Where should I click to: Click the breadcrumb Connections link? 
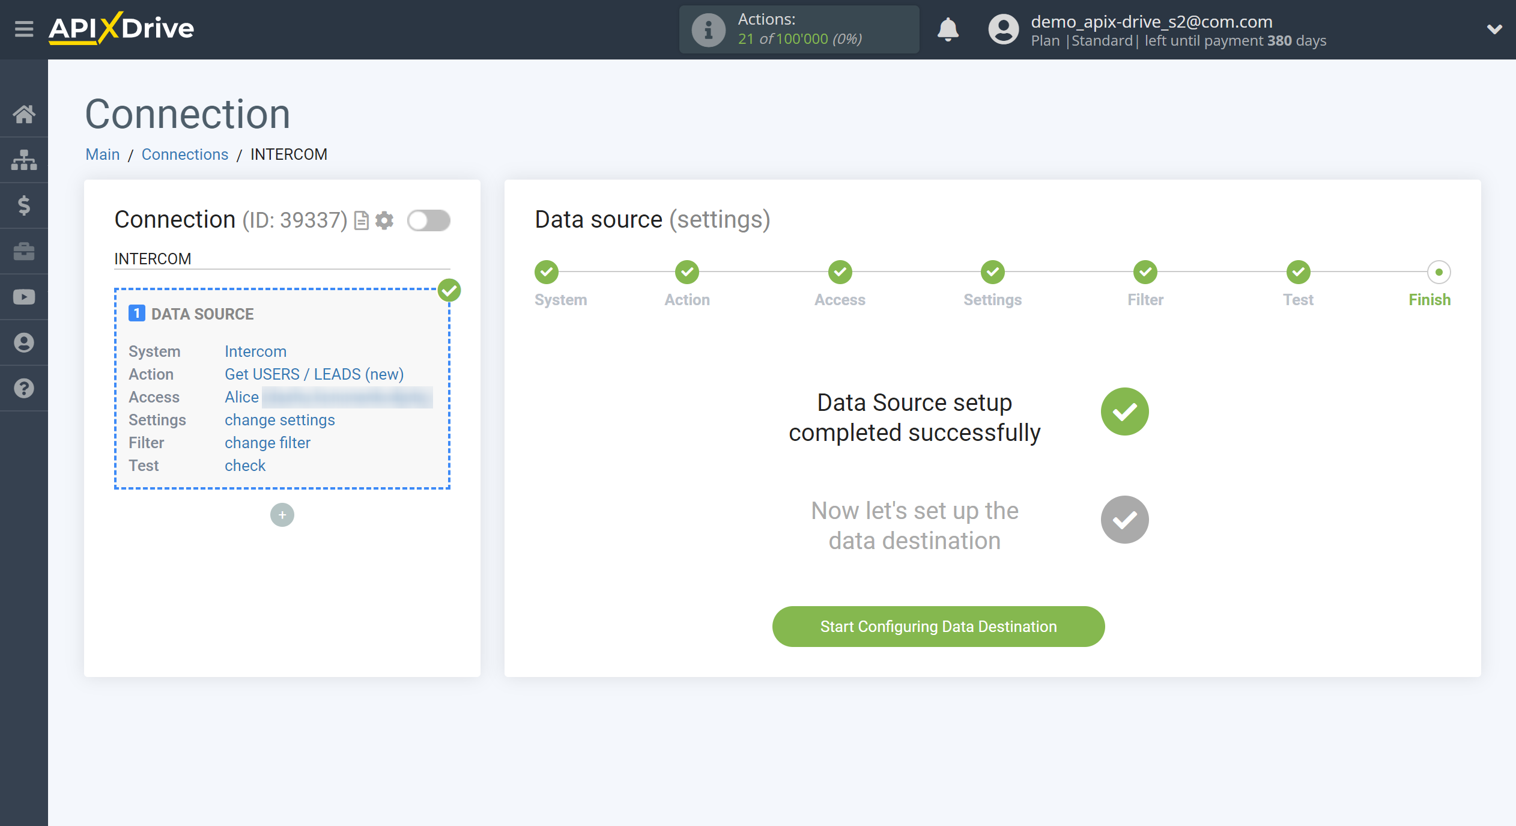point(184,154)
